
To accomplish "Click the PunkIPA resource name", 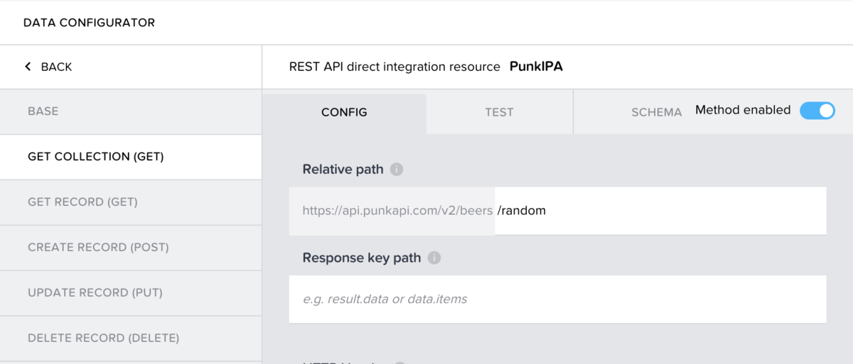I will (x=541, y=67).
